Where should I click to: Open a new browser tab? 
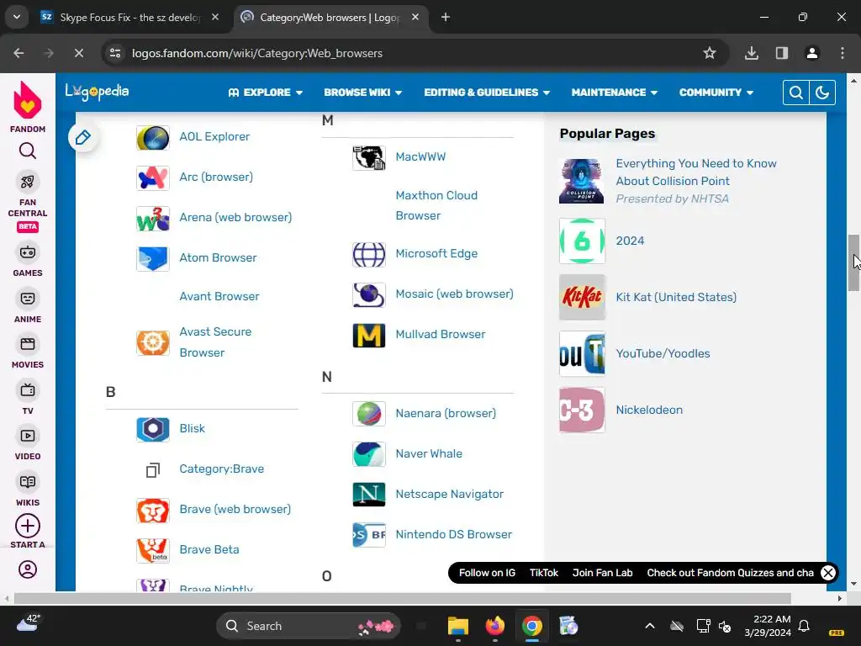coord(446,18)
